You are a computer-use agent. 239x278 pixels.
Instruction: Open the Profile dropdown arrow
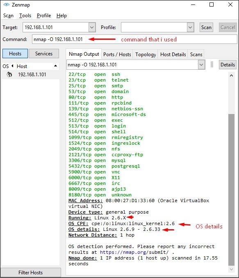tap(190, 27)
